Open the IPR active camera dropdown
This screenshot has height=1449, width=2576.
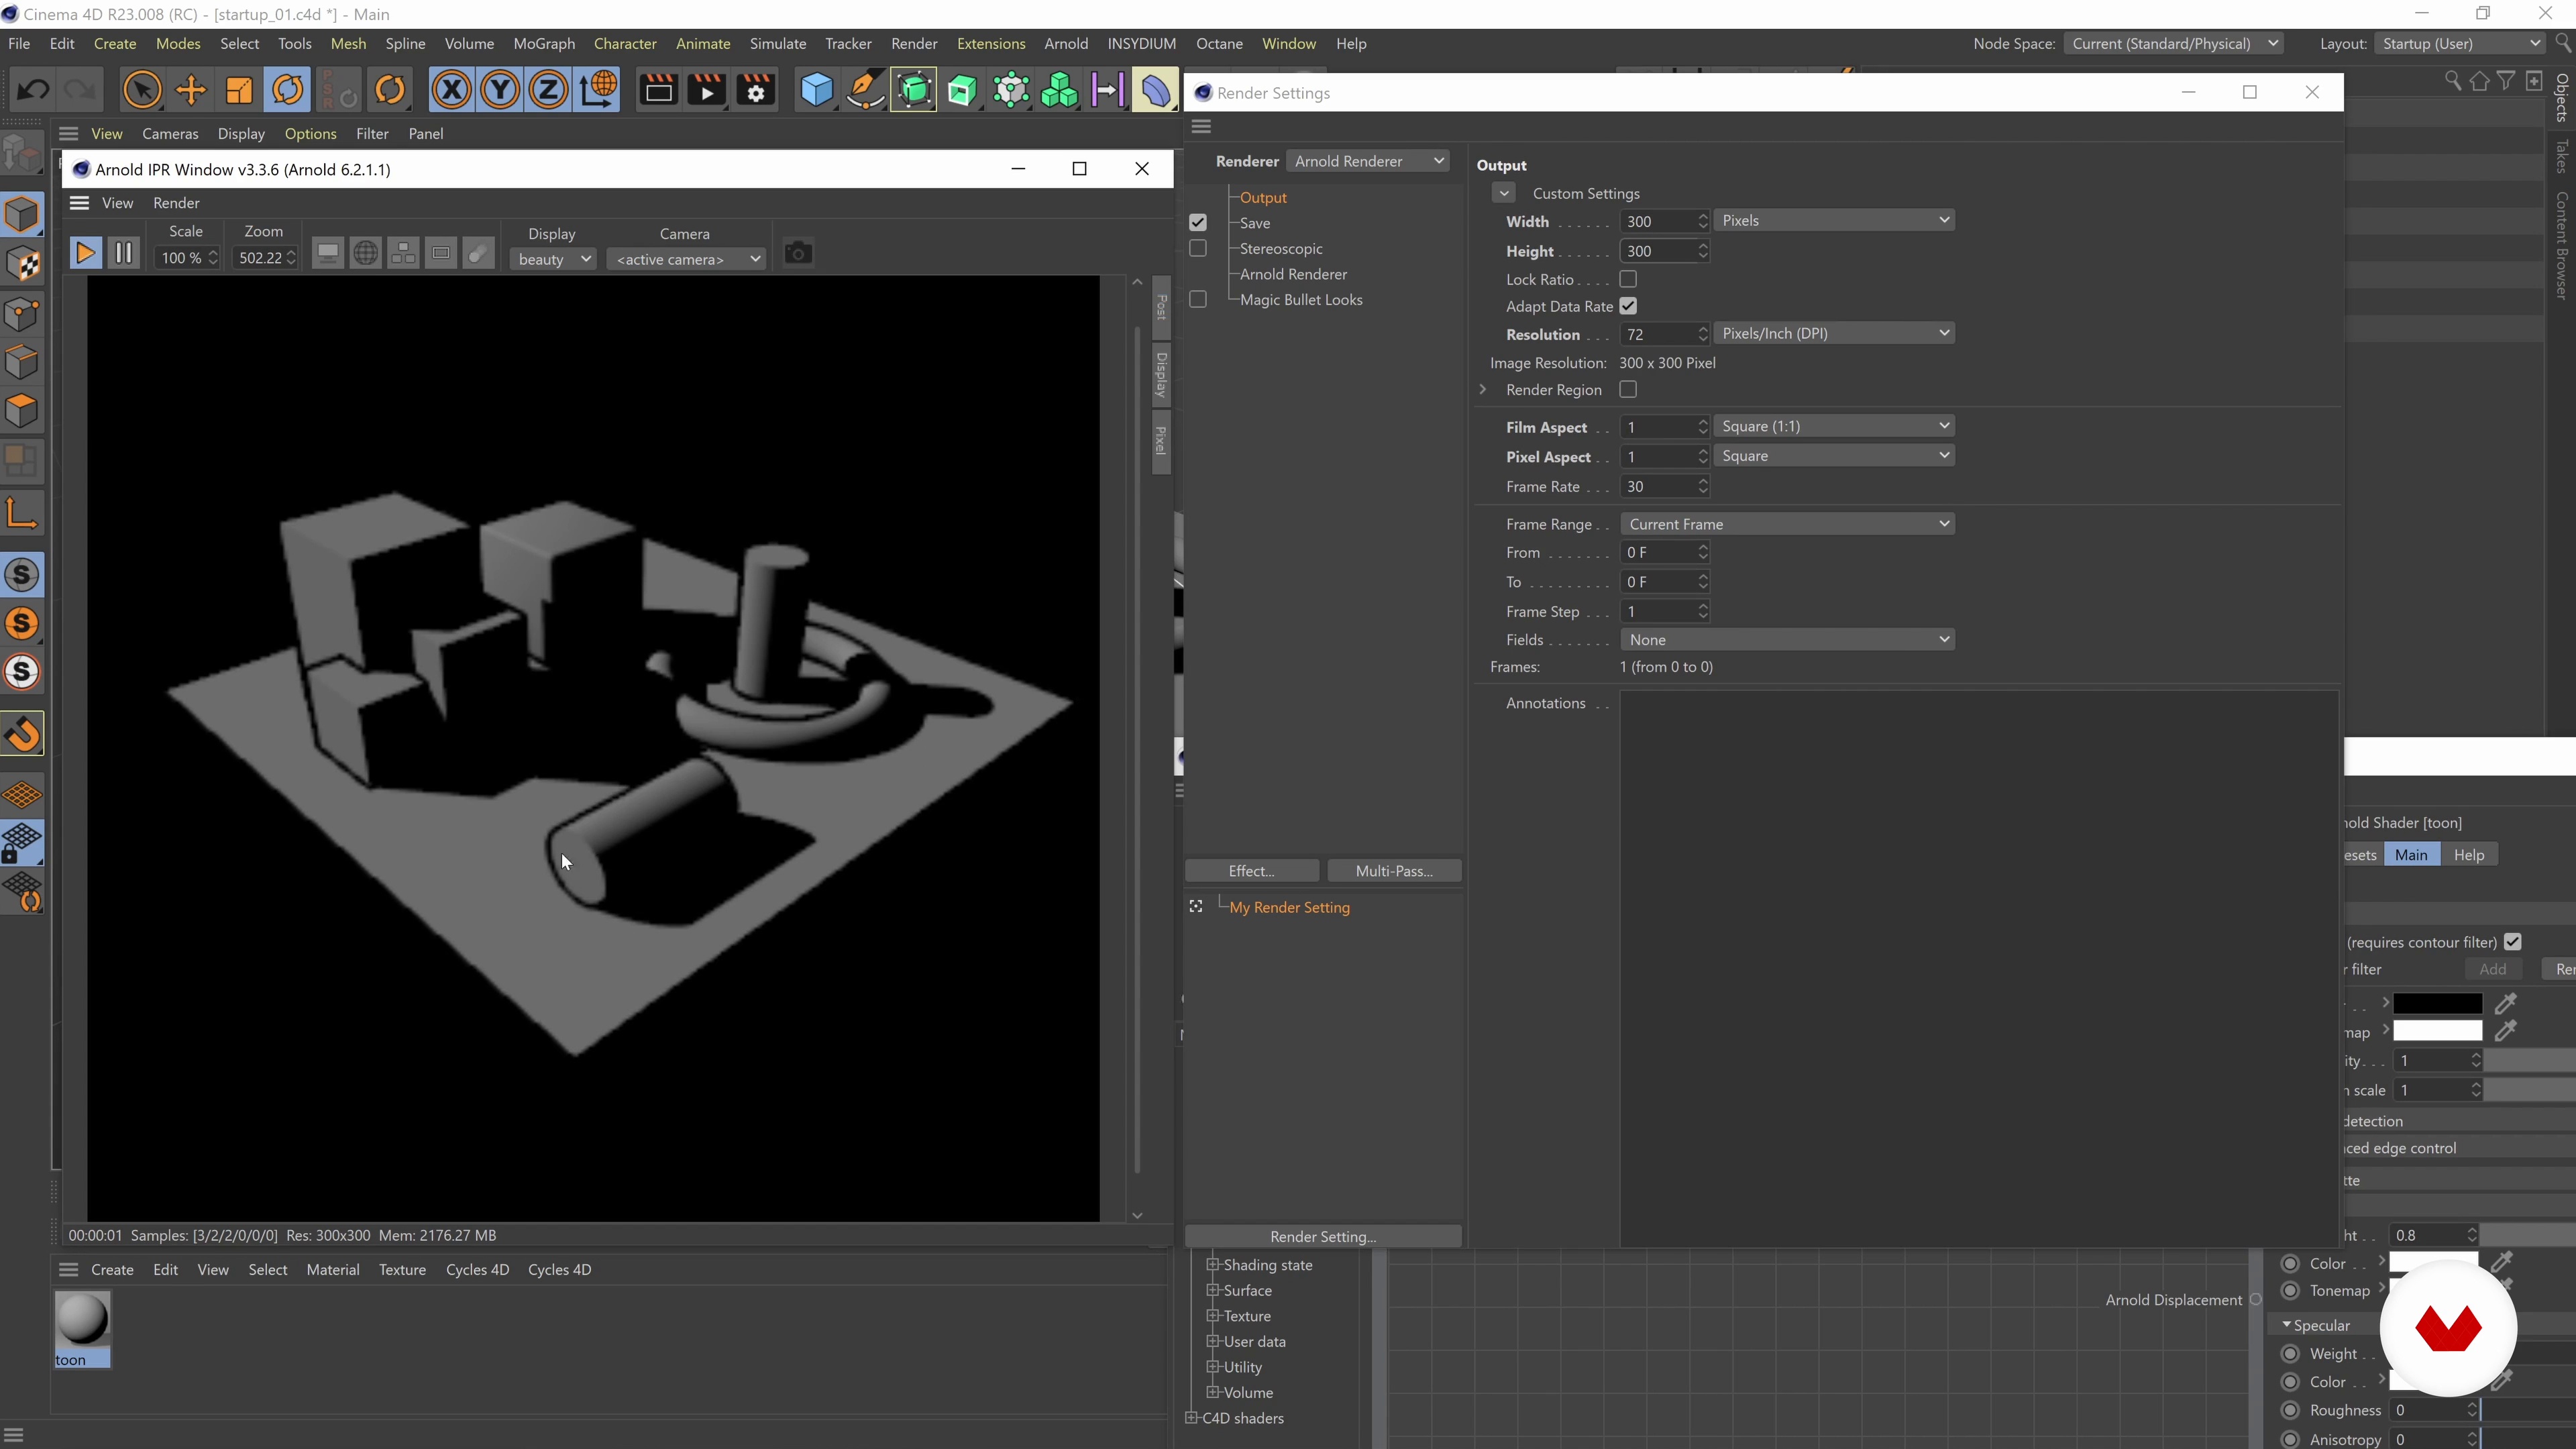click(686, 259)
